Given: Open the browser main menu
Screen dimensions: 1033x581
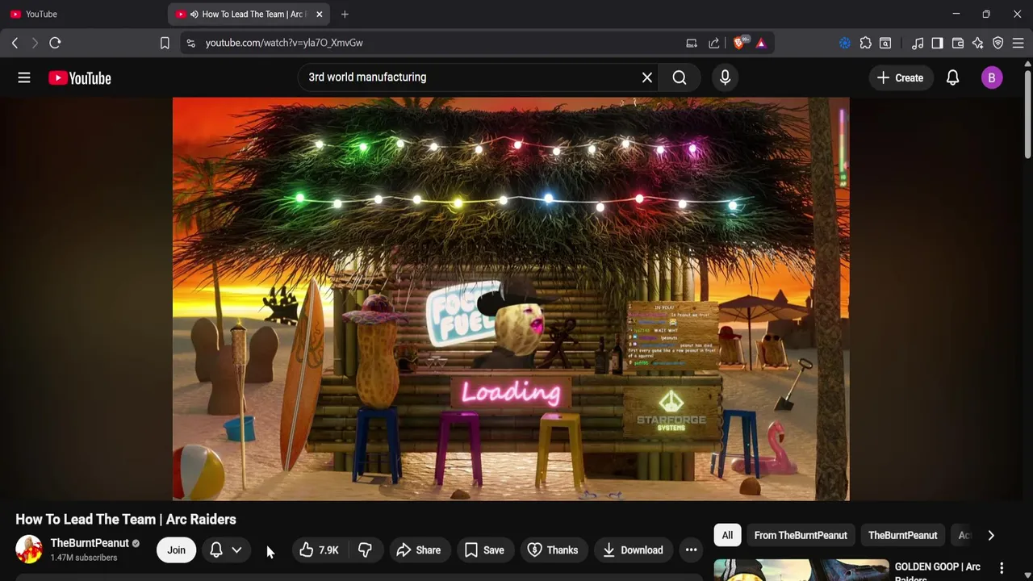Looking at the screenshot, I should (x=1018, y=43).
